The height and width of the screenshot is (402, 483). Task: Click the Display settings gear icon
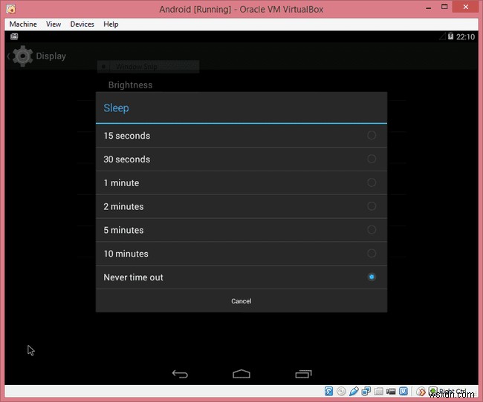point(22,56)
